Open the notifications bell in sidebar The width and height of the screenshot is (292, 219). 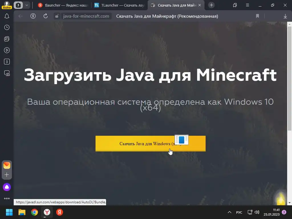(7, 16)
